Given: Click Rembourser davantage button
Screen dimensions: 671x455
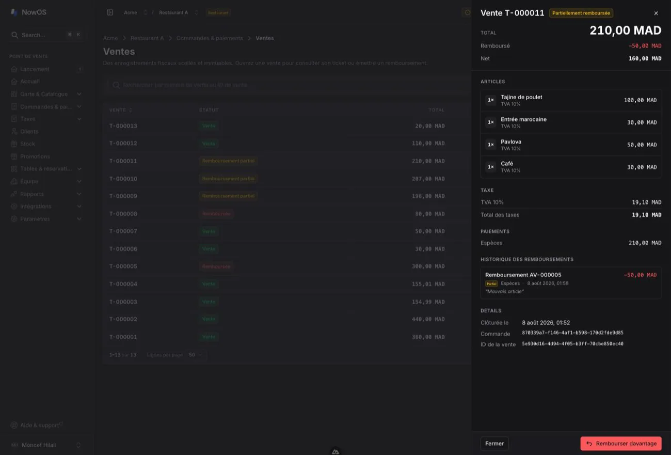Looking at the screenshot, I should pos(621,444).
